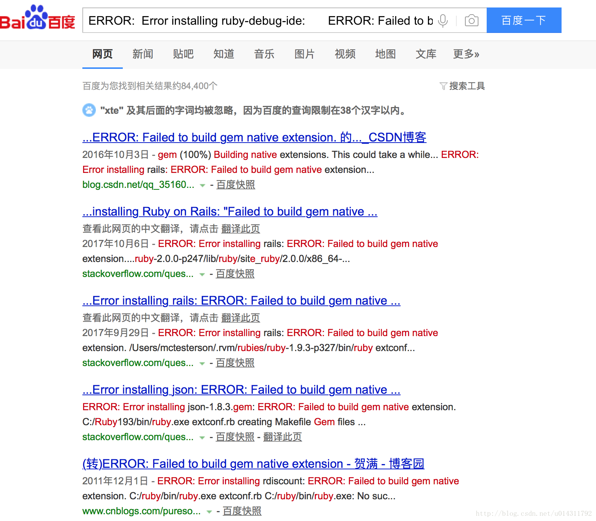Click the www.cnblogs.com/pureso... URL
The image size is (596, 521).
click(142, 511)
